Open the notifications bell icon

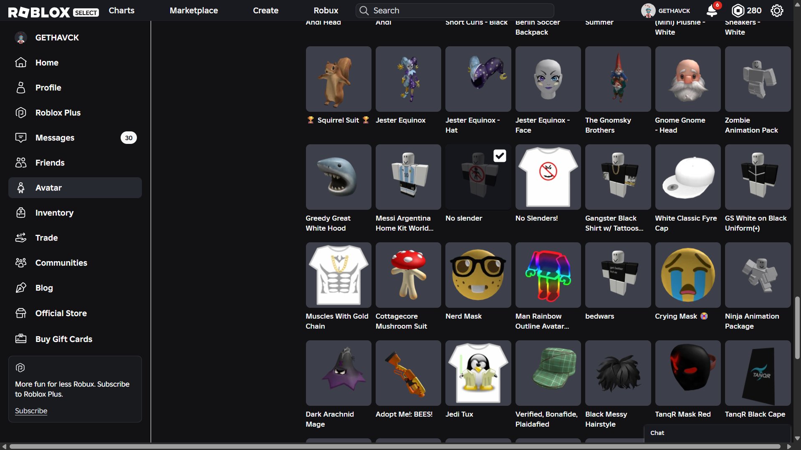(x=712, y=10)
